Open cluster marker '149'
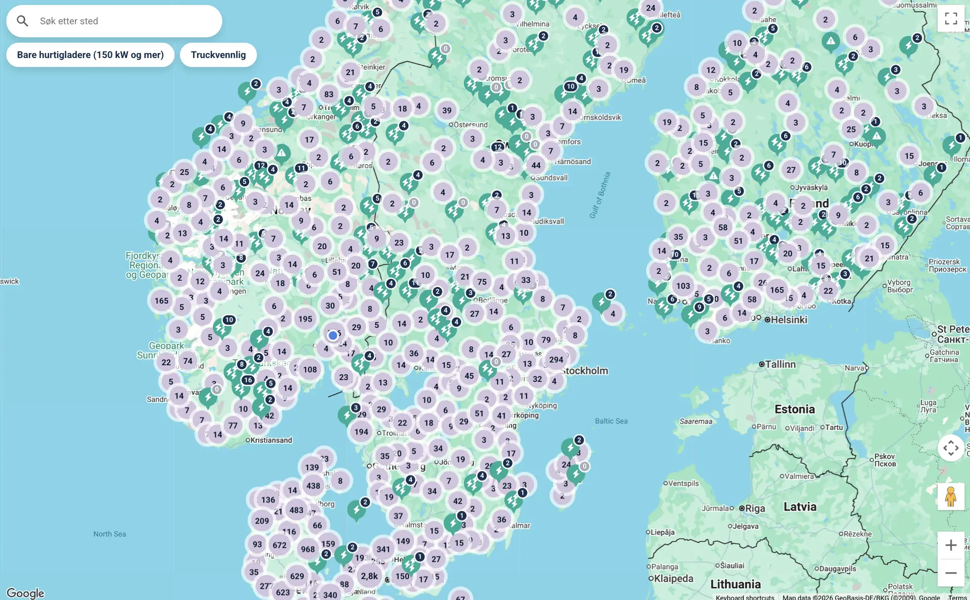 403,541
